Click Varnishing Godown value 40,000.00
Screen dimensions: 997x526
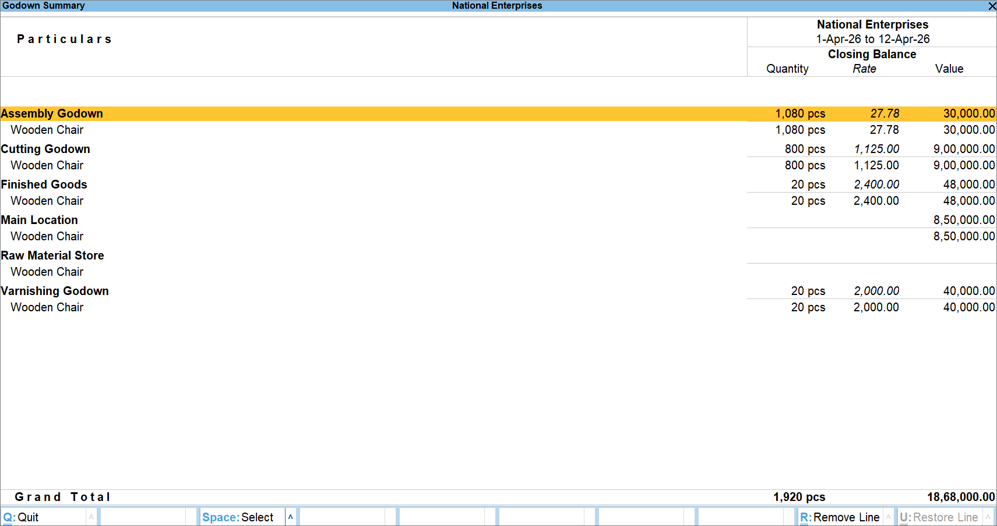969,291
